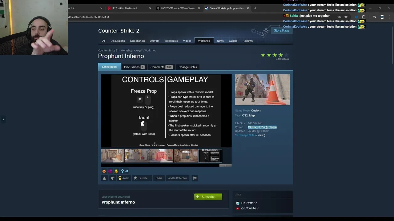Open the Videos hub section
The image size is (394, 221).
pos(187,41)
